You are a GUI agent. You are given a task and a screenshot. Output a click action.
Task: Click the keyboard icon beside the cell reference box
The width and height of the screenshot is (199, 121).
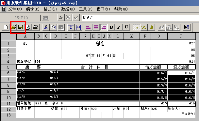point(45,18)
